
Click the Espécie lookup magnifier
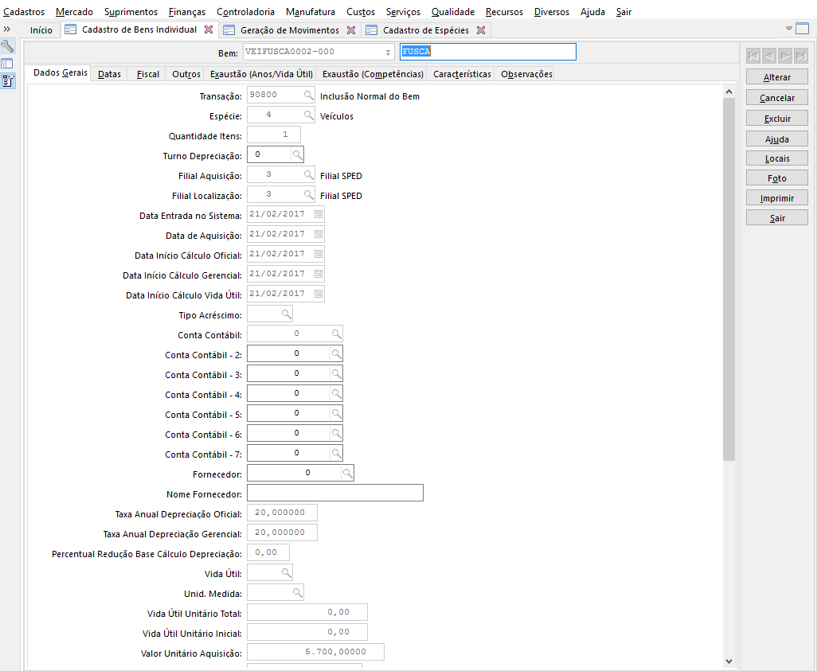pos(308,115)
